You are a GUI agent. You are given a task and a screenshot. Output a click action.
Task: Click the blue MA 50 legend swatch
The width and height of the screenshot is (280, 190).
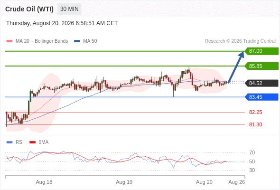(x=77, y=41)
